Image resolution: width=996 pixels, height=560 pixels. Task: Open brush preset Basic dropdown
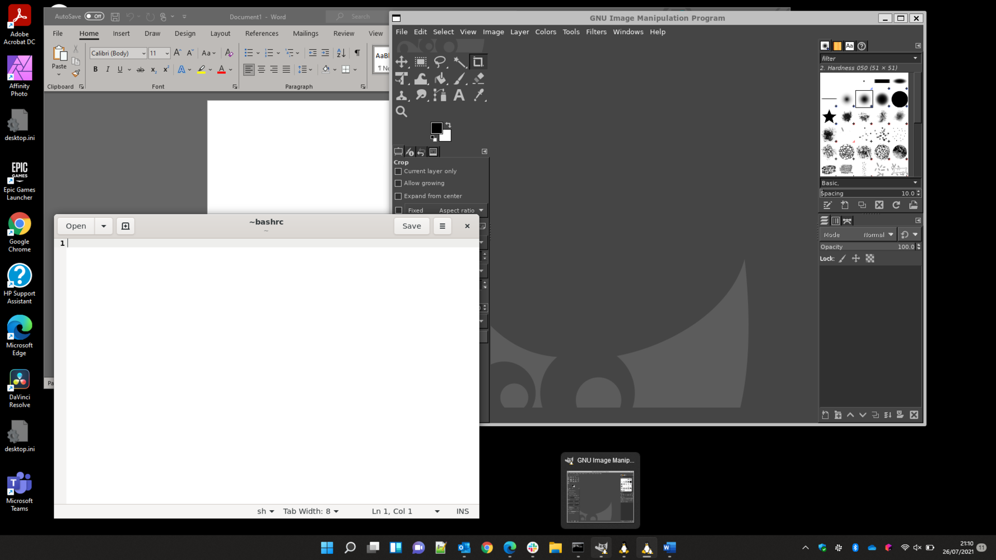coord(870,183)
